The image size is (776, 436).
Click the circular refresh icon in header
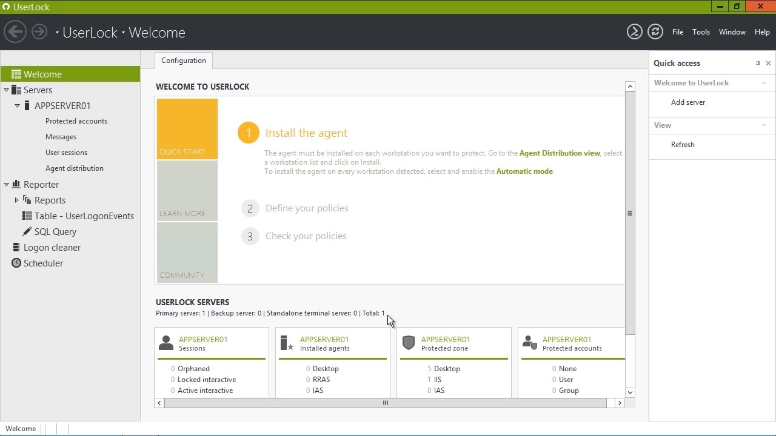(655, 32)
